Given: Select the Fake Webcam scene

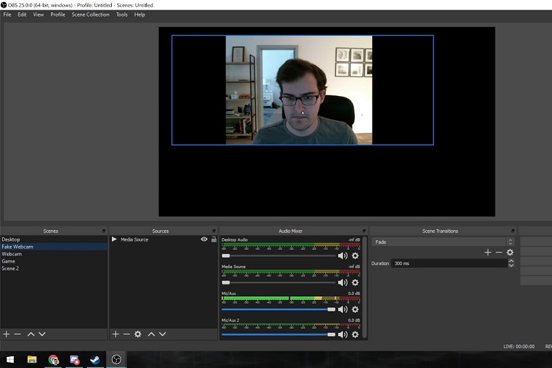Looking at the screenshot, I should click(x=54, y=246).
